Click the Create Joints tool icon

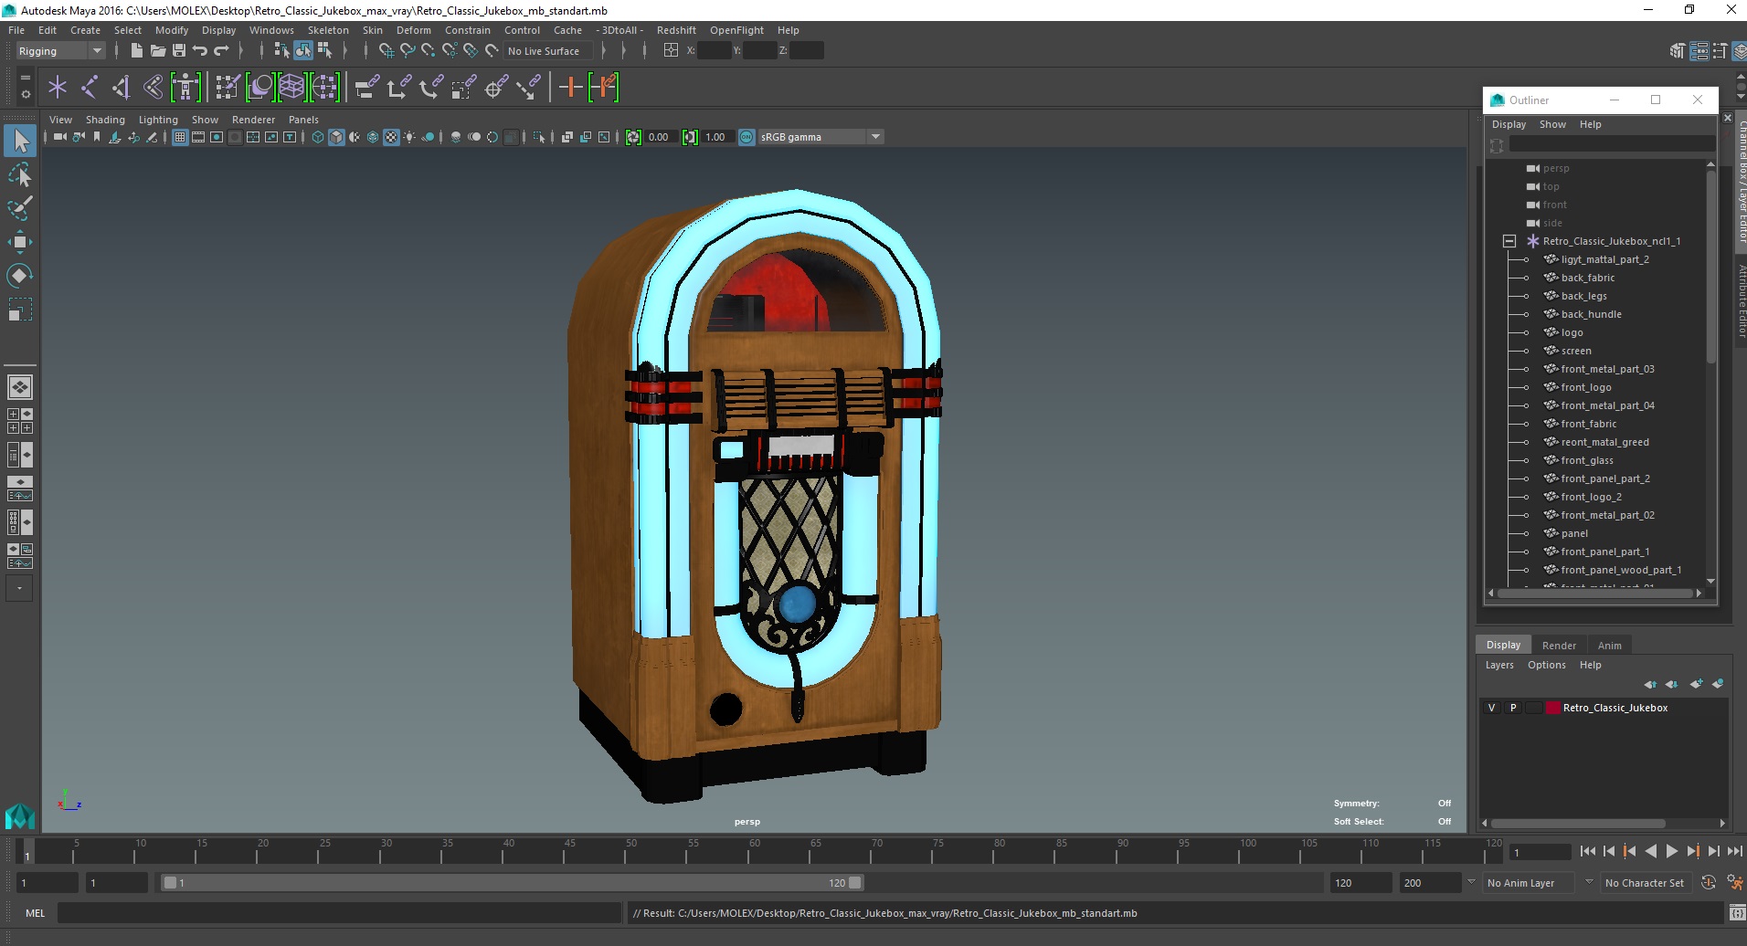point(90,88)
